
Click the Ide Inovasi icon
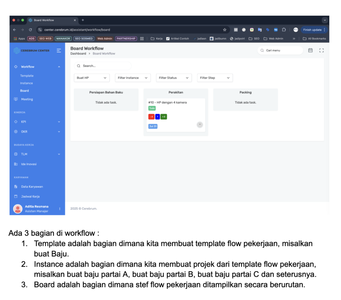[x=16, y=164]
